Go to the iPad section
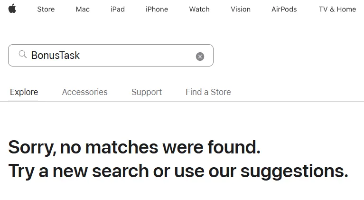The image size is (364, 200). [x=118, y=9]
